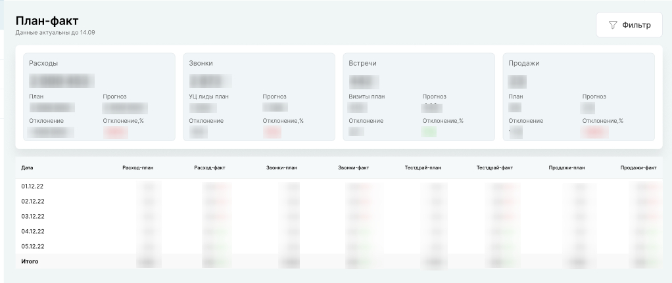Click 'Данные актуальны до 14.09' text

55,33
